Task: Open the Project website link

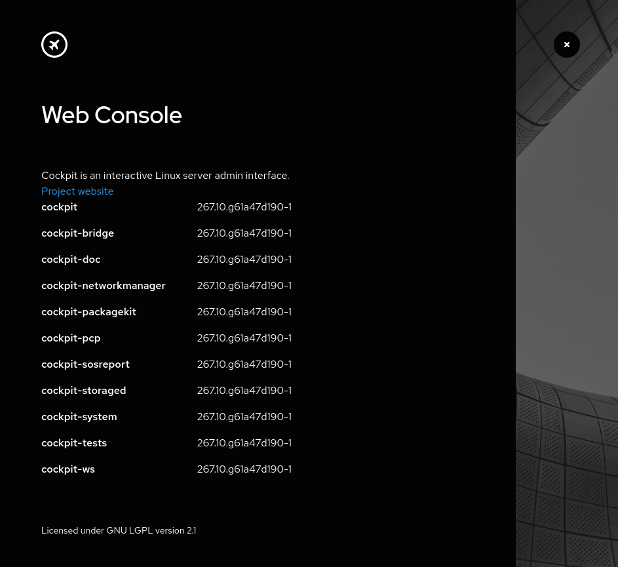Action: pyautogui.click(x=77, y=191)
